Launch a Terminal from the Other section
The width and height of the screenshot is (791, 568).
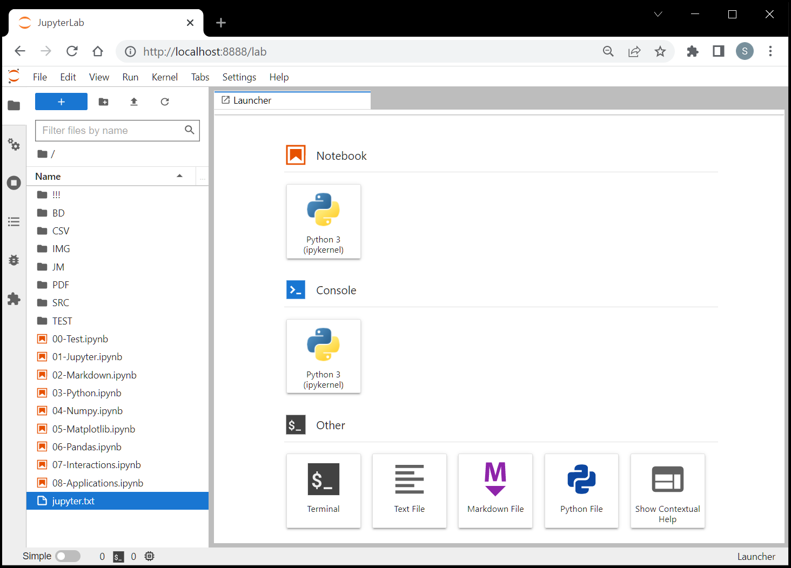(x=323, y=490)
